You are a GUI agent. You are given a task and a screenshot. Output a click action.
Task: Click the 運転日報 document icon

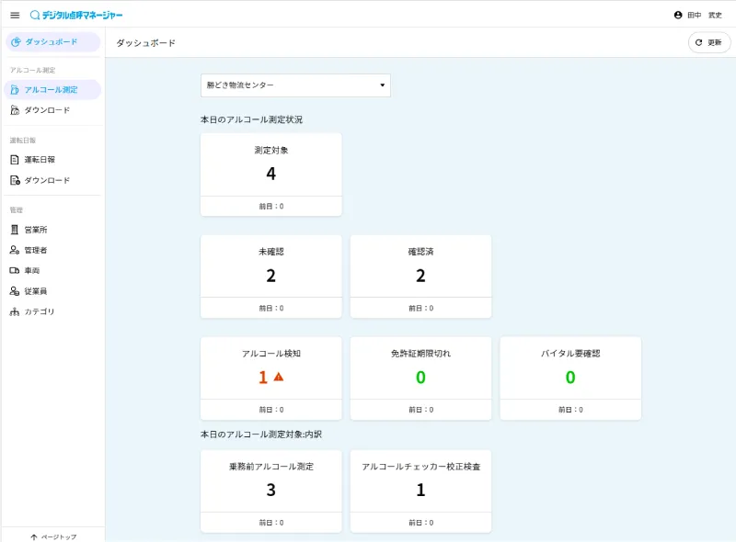pyautogui.click(x=15, y=160)
